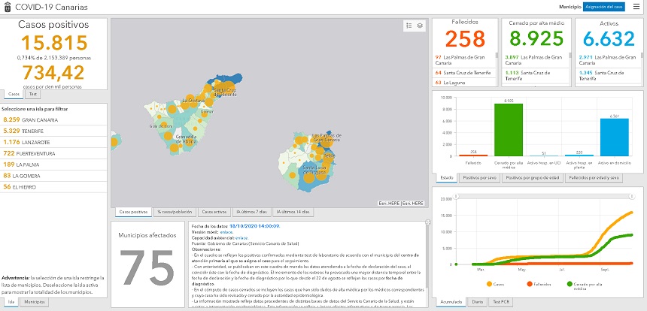Open the Test PCR chart tab
The image size is (647, 311).
tap(502, 301)
